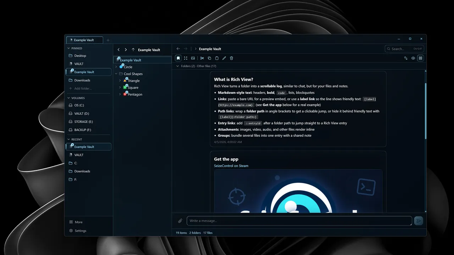Click the More label in sidebar
The image size is (454, 255).
79,222
